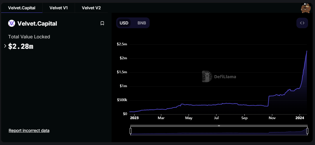The height and width of the screenshot is (145, 315).
Task: Switch chart denomination to BNB
Action: point(142,23)
